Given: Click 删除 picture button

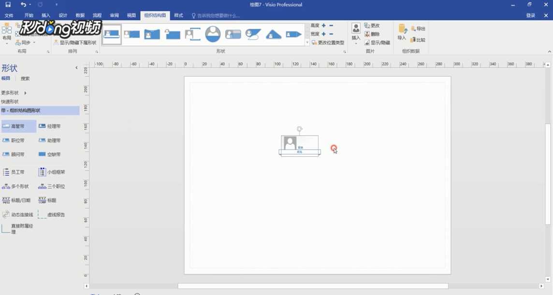Looking at the screenshot, I should tap(372, 34).
